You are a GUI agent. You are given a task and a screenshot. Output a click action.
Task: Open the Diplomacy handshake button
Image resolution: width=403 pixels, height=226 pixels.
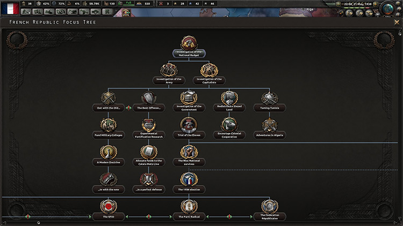[x=49, y=12]
